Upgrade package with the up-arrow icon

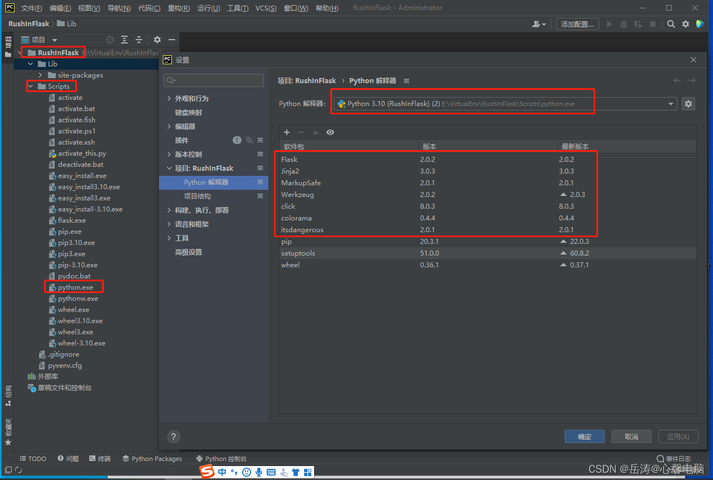[316, 132]
